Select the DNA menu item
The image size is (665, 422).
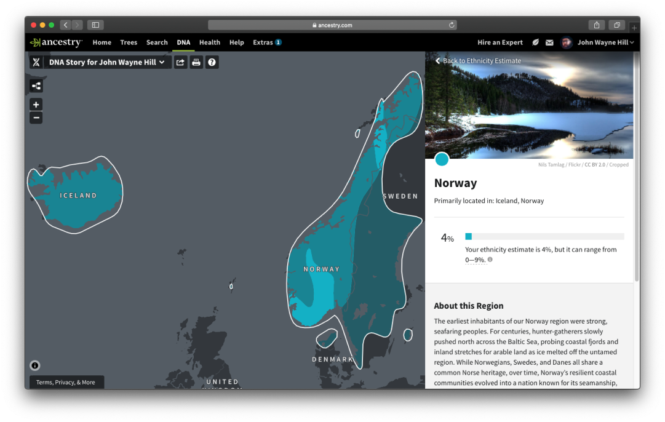point(183,42)
